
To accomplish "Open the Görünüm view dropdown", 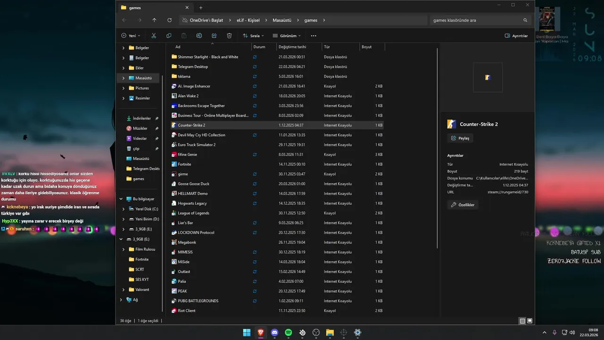I will [286, 35].
